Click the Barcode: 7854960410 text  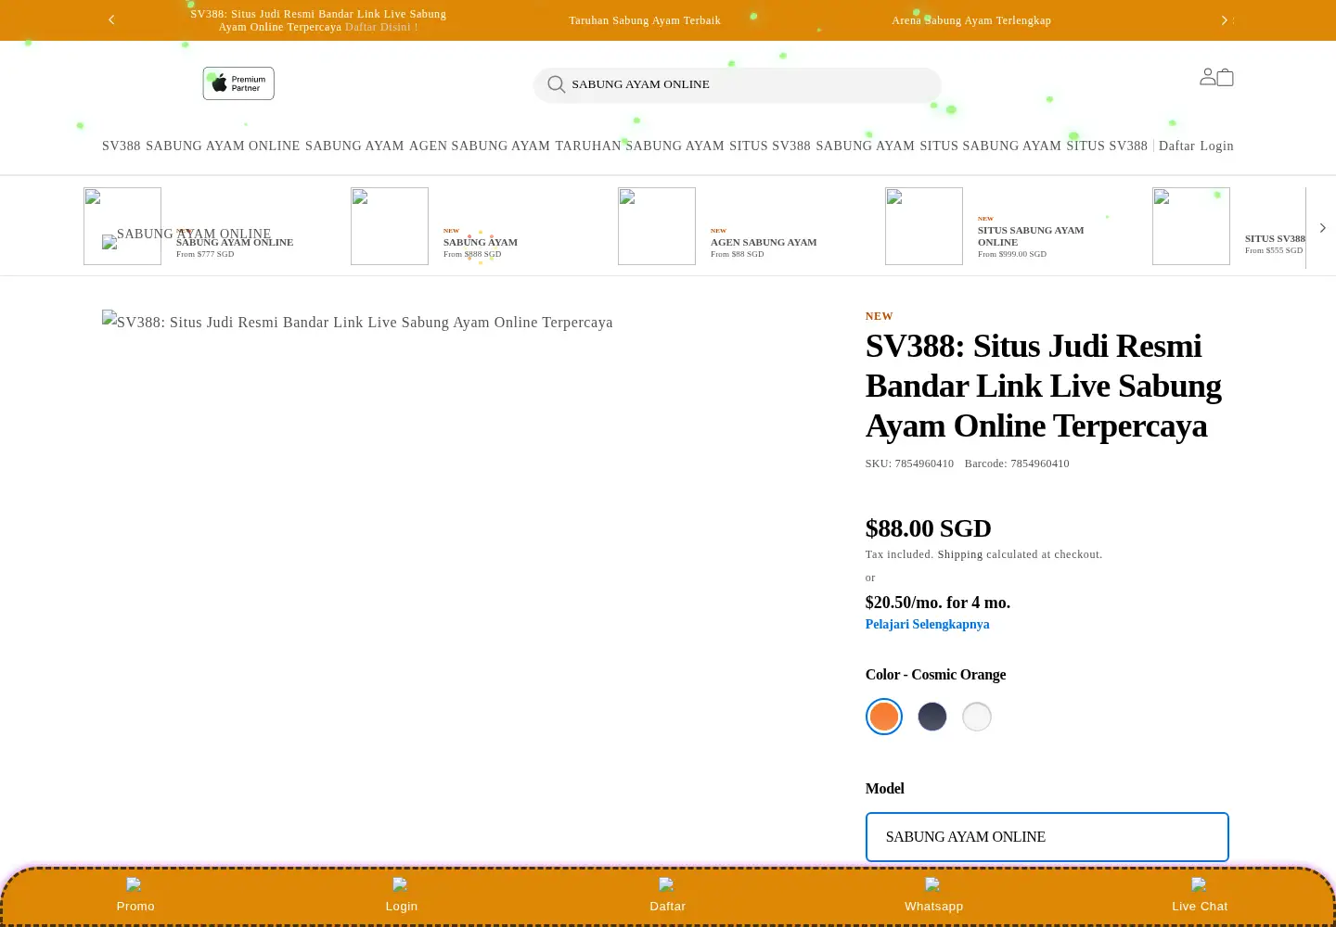pyautogui.click(x=1017, y=463)
